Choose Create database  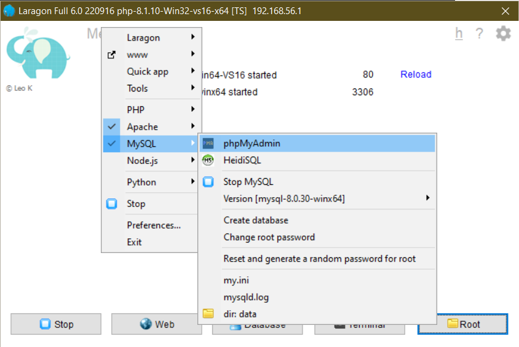[x=317, y=220]
